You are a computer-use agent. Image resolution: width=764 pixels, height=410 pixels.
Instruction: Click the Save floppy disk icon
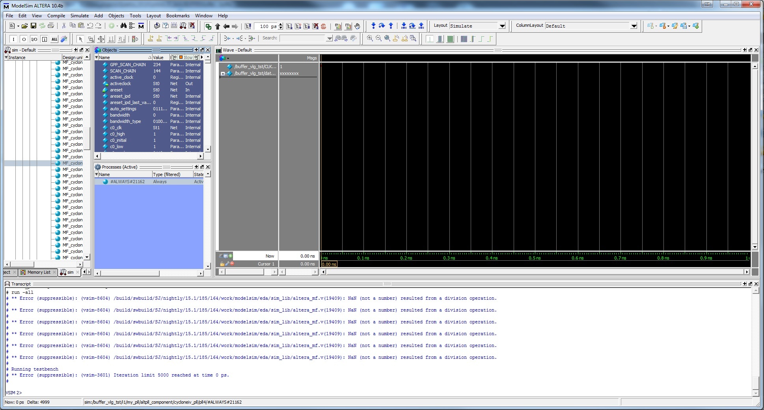coord(34,26)
